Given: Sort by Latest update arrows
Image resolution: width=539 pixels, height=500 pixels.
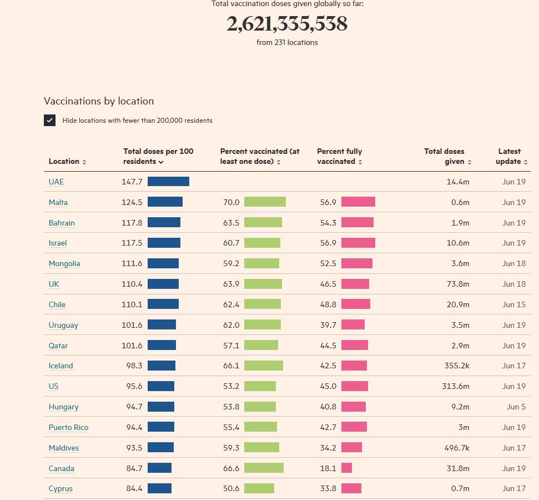Looking at the screenshot, I should point(526,162).
